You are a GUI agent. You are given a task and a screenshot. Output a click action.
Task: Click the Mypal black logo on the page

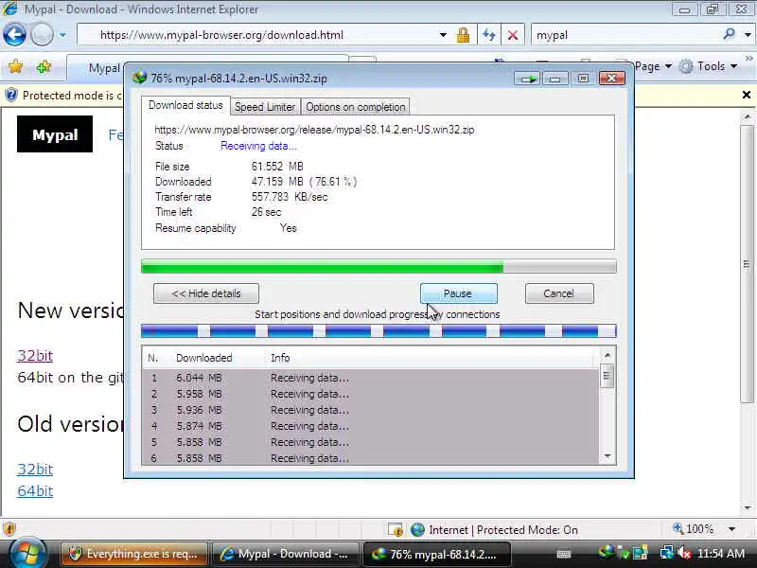(55, 134)
